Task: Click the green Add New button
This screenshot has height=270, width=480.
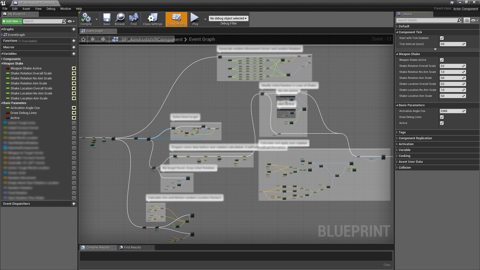Action: coord(12,21)
